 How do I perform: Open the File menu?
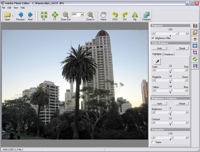tap(4, 8)
